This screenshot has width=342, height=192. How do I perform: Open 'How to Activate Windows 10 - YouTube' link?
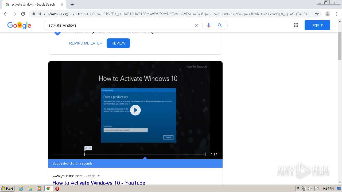click(x=99, y=183)
